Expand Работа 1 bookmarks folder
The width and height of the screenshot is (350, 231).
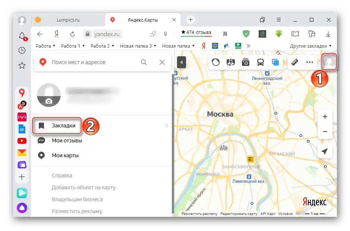click(73, 46)
